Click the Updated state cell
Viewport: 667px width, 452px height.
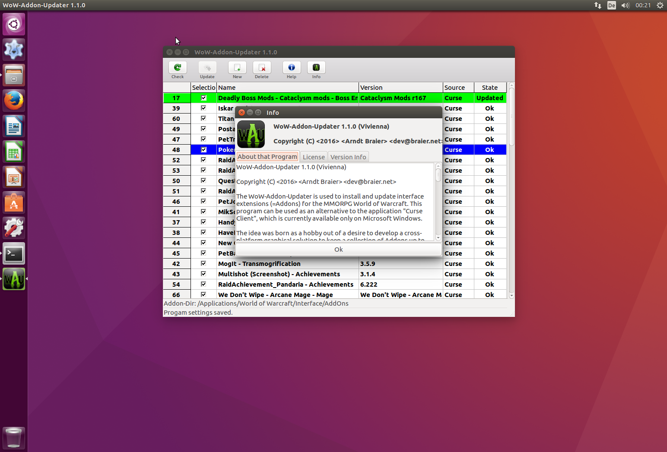coord(490,98)
